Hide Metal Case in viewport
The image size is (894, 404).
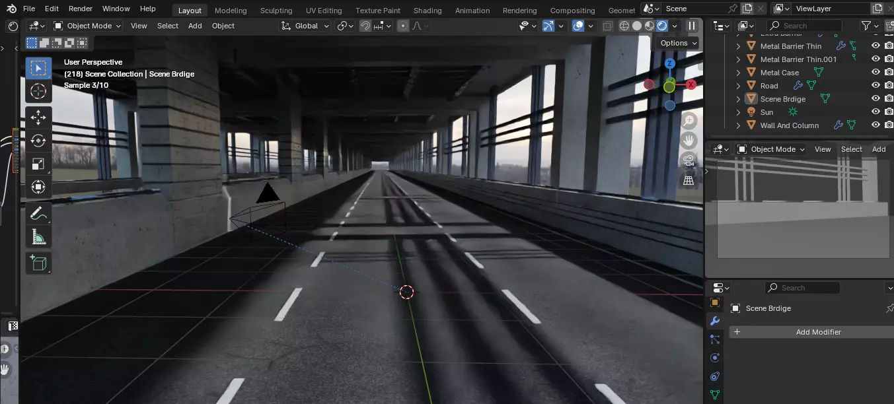(x=875, y=73)
